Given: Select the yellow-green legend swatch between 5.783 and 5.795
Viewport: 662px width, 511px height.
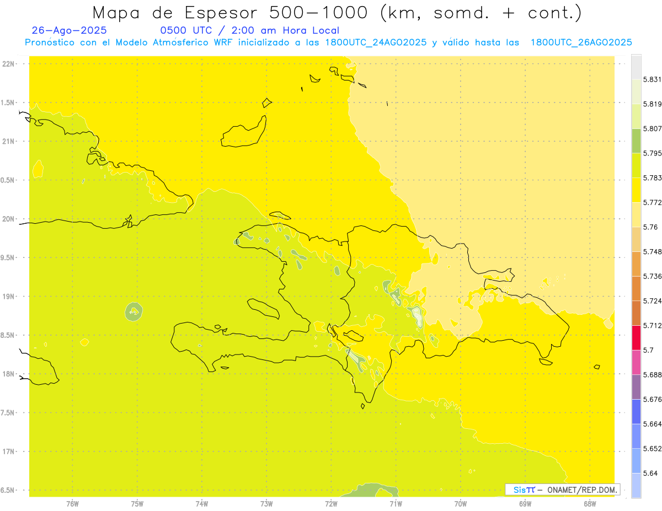Looking at the screenshot, I should [x=636, y=165].
